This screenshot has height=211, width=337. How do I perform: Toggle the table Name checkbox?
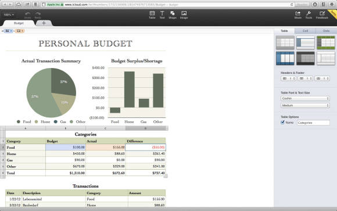[282, 123]
